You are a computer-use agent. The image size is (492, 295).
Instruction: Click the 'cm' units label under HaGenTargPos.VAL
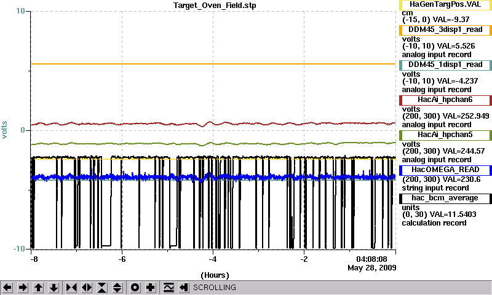click(407, 13)
